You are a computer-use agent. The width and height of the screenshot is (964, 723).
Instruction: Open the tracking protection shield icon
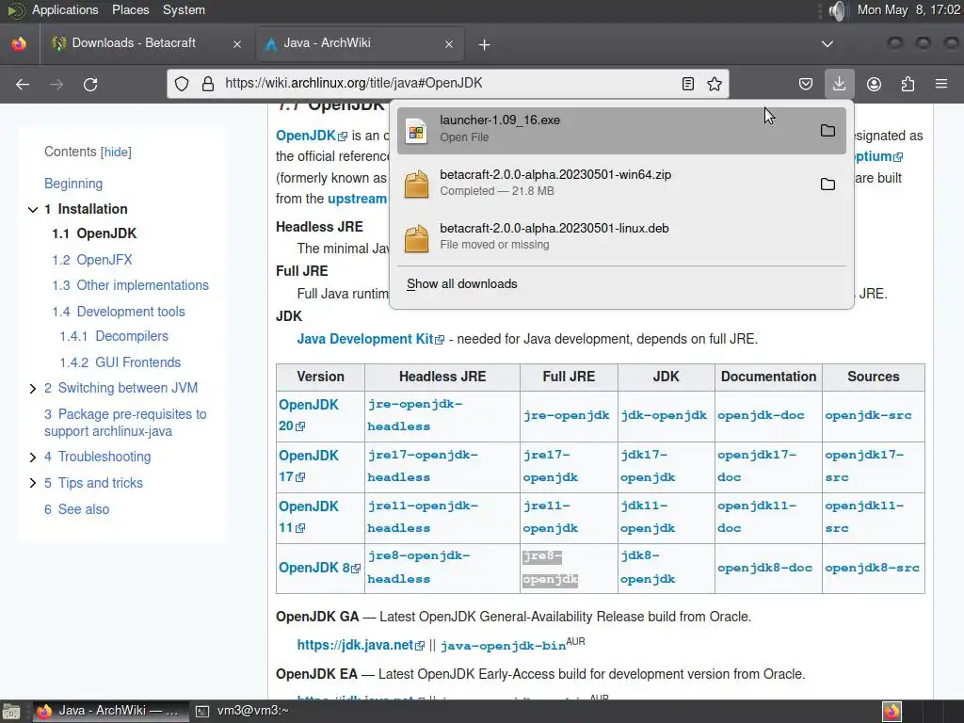(182, 84)
